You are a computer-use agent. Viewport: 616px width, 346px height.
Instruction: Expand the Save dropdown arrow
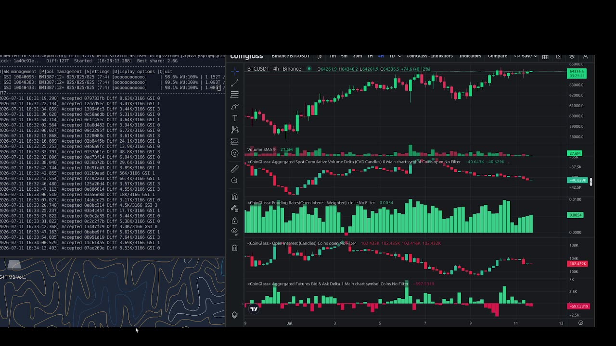535,56
